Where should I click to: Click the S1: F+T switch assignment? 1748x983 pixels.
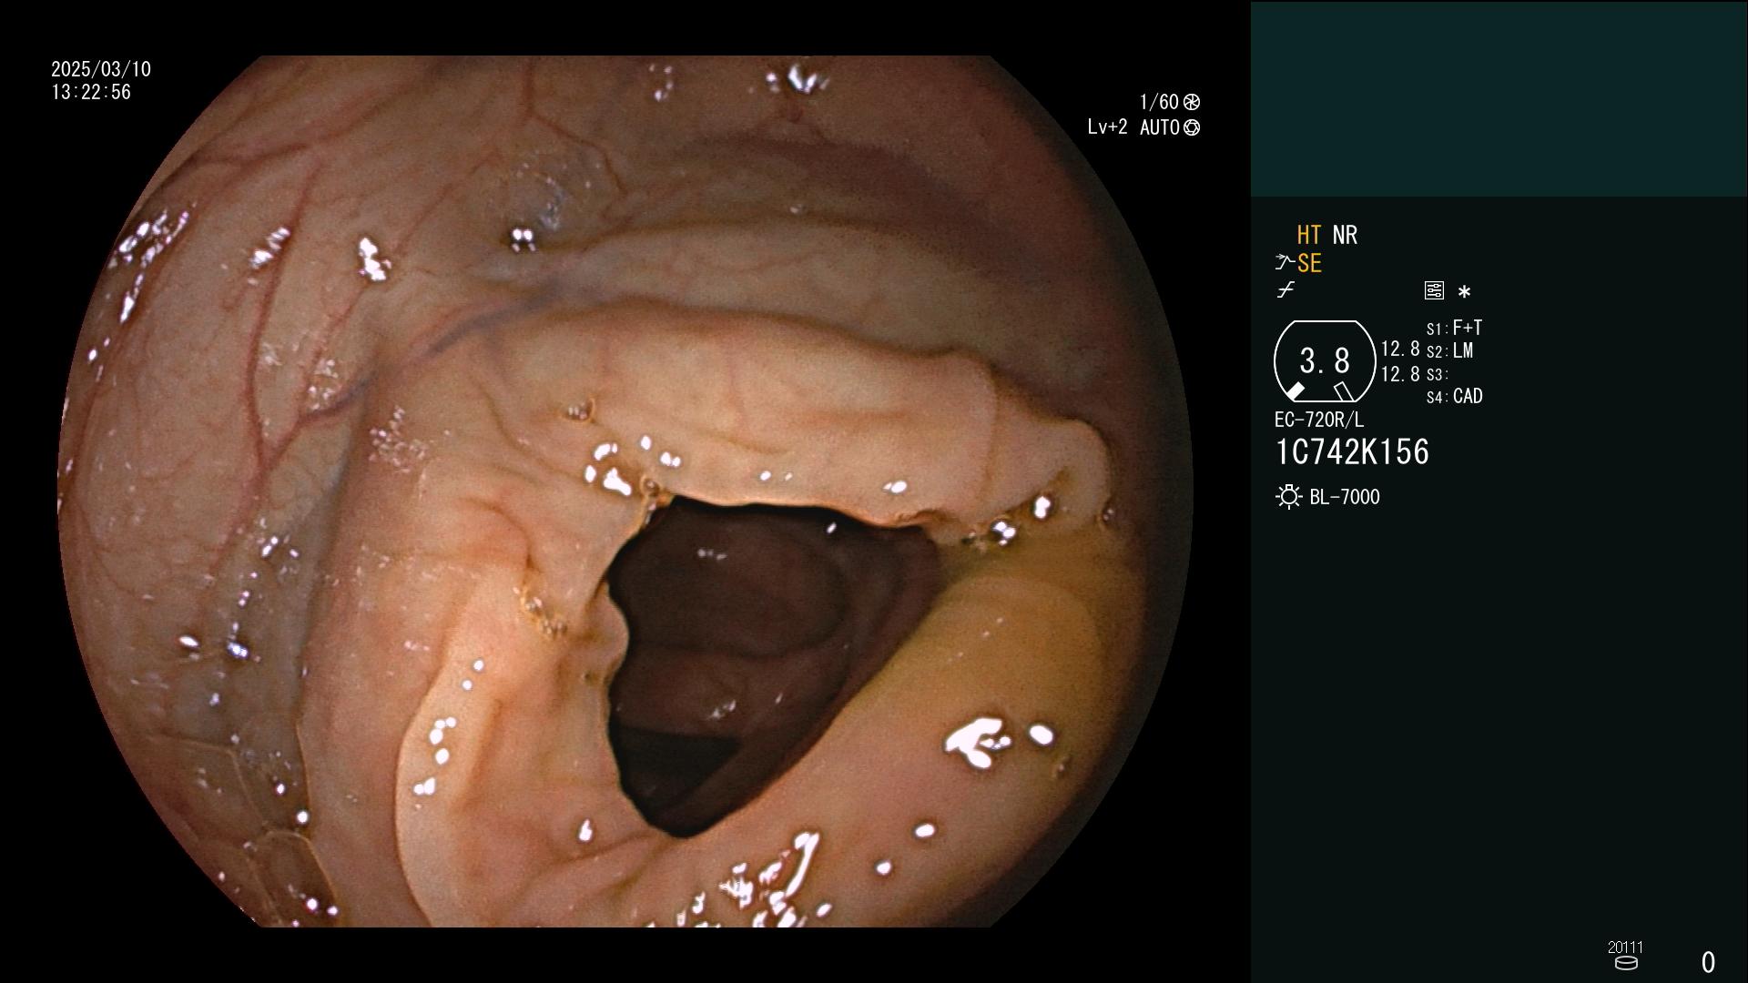click(1454, 328)
